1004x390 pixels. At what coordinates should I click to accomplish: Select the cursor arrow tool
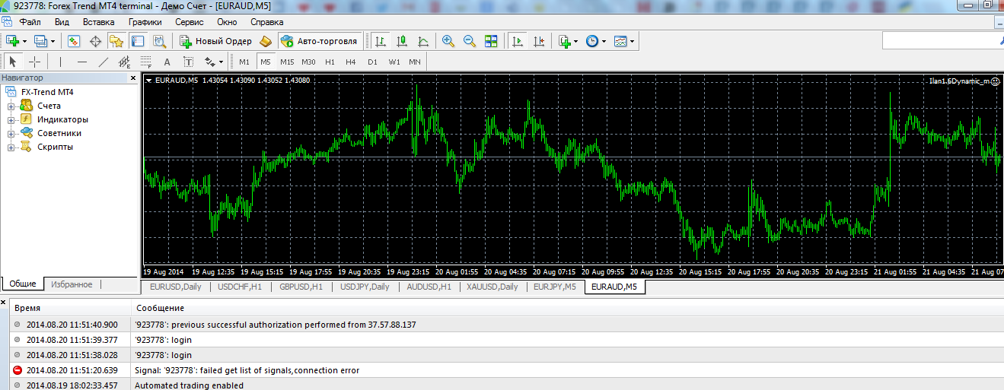click(13, 62)
